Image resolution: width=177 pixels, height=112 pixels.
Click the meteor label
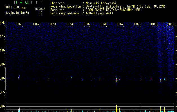point(40,9)
